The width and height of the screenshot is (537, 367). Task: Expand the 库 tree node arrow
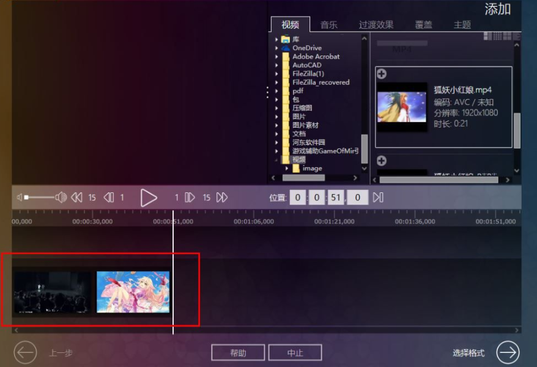click(x=276, y=39)
